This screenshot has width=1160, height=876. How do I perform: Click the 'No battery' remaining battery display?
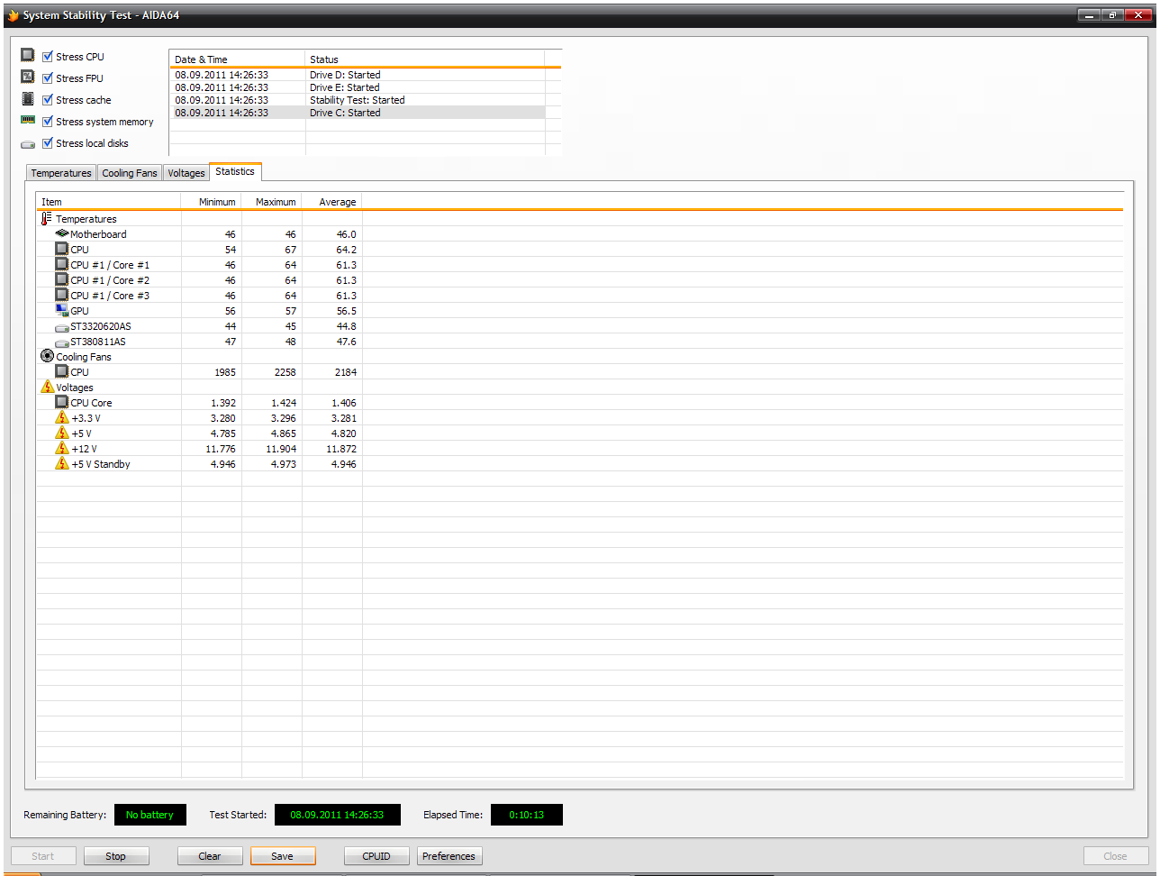[x=150, y=815]
